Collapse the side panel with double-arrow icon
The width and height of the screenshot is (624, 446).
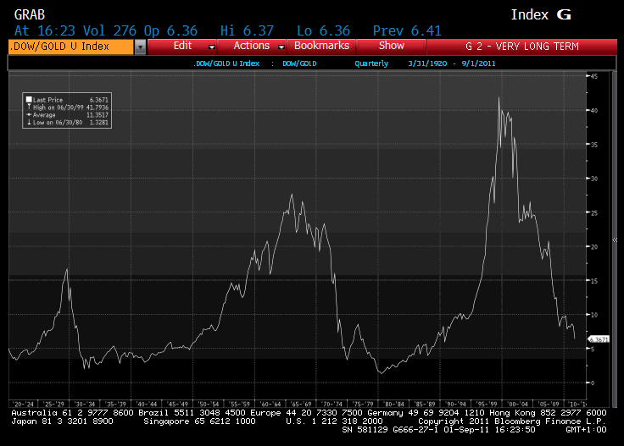click(615, 240)
